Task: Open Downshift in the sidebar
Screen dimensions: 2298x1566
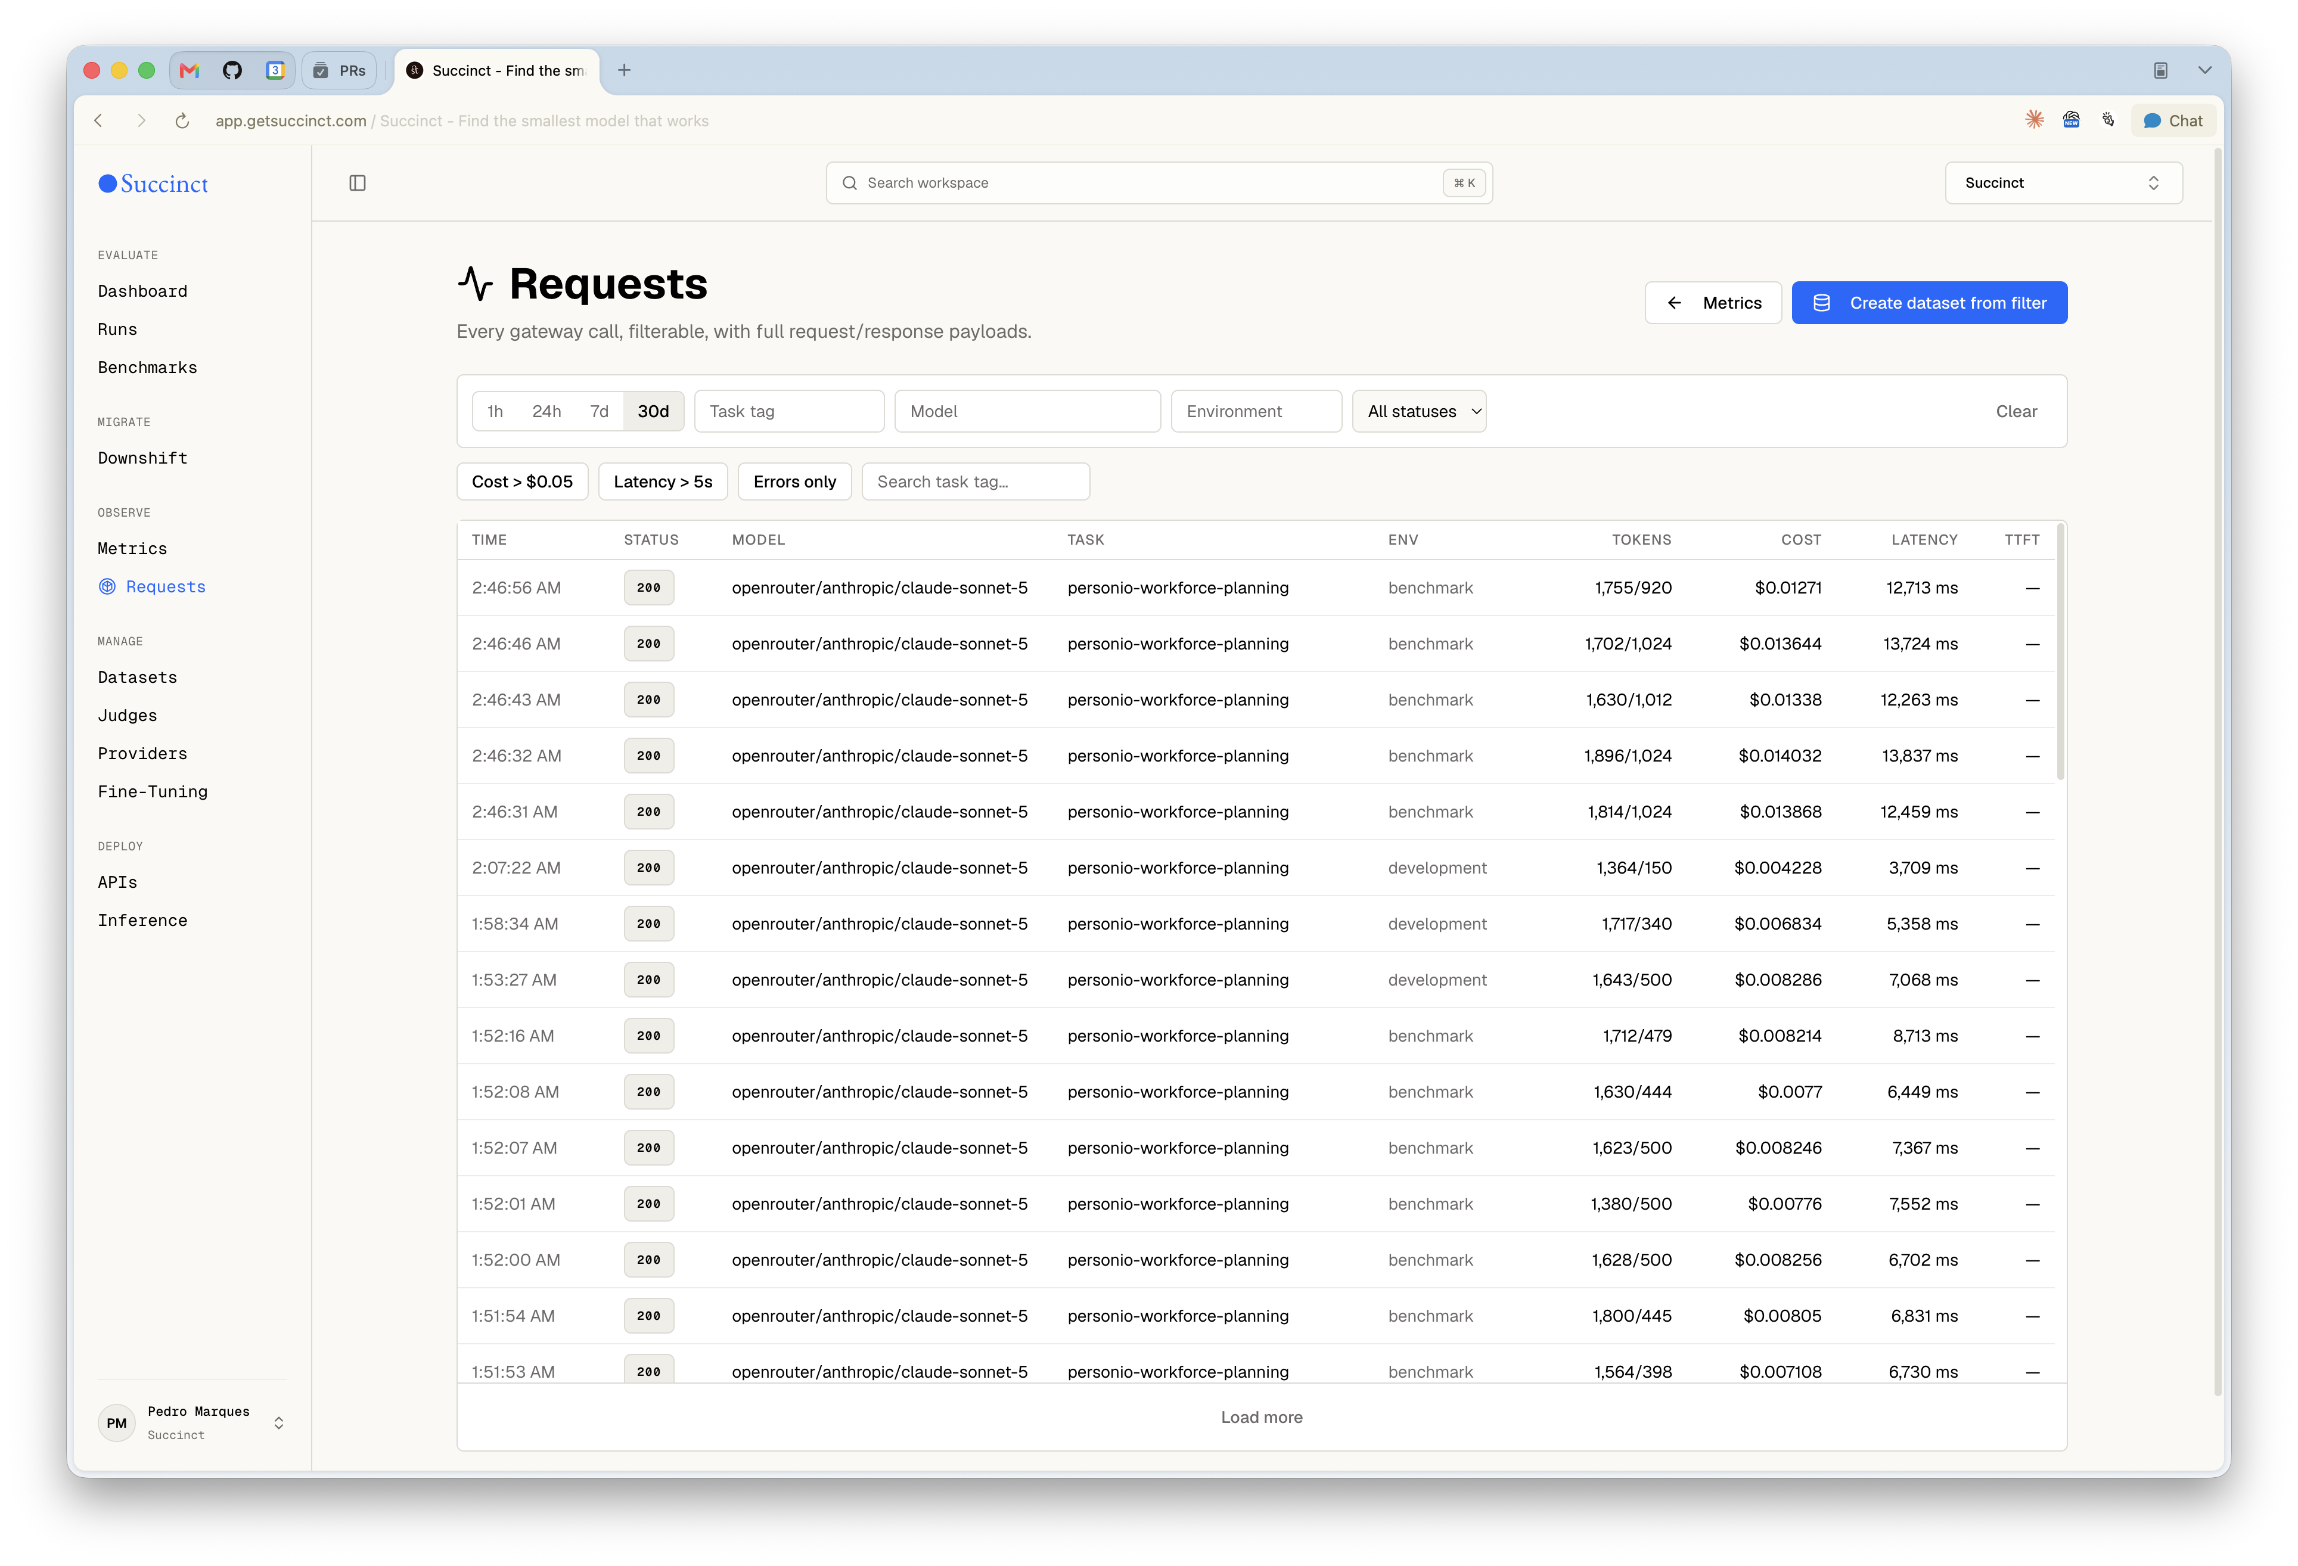Action: [x=142, y=458]
